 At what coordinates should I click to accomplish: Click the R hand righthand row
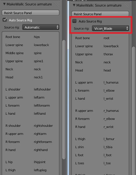click(30, 150)
